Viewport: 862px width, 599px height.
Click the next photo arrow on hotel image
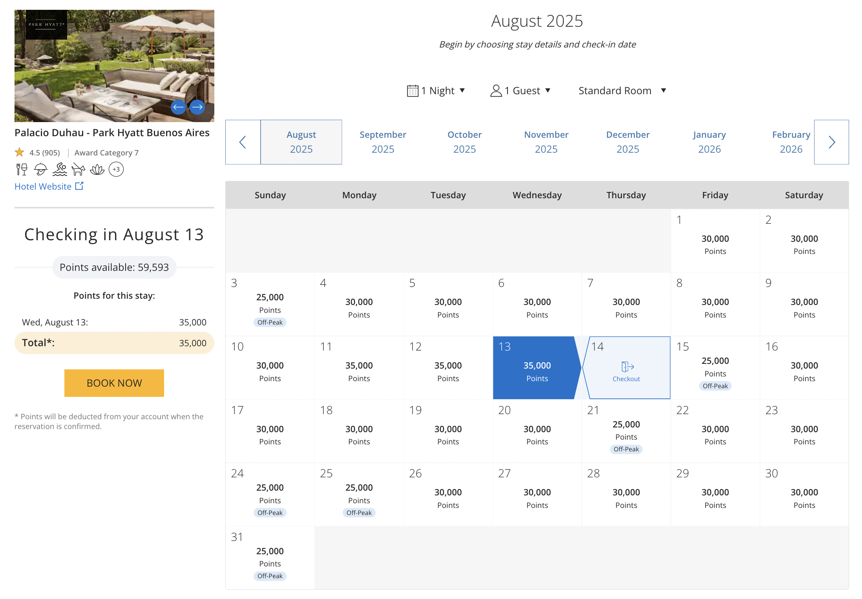[x=197, y=107]
